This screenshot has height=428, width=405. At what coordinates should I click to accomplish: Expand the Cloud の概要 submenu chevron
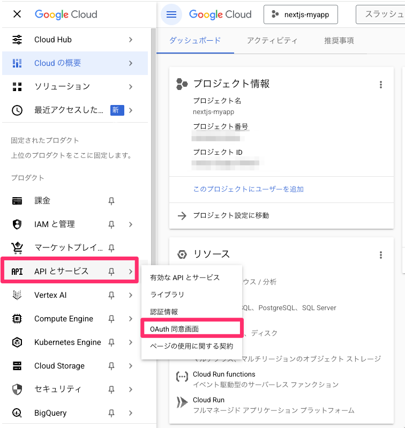tap(131, 63)
